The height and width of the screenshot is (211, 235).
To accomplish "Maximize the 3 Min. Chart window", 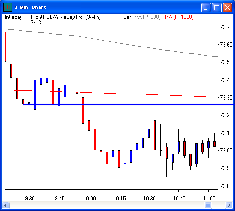I will pos(217,7).
